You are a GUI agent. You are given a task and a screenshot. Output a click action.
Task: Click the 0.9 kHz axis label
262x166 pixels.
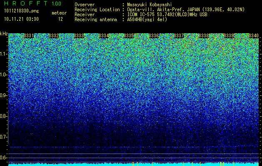pyautogui.click(x=4, y=95)
